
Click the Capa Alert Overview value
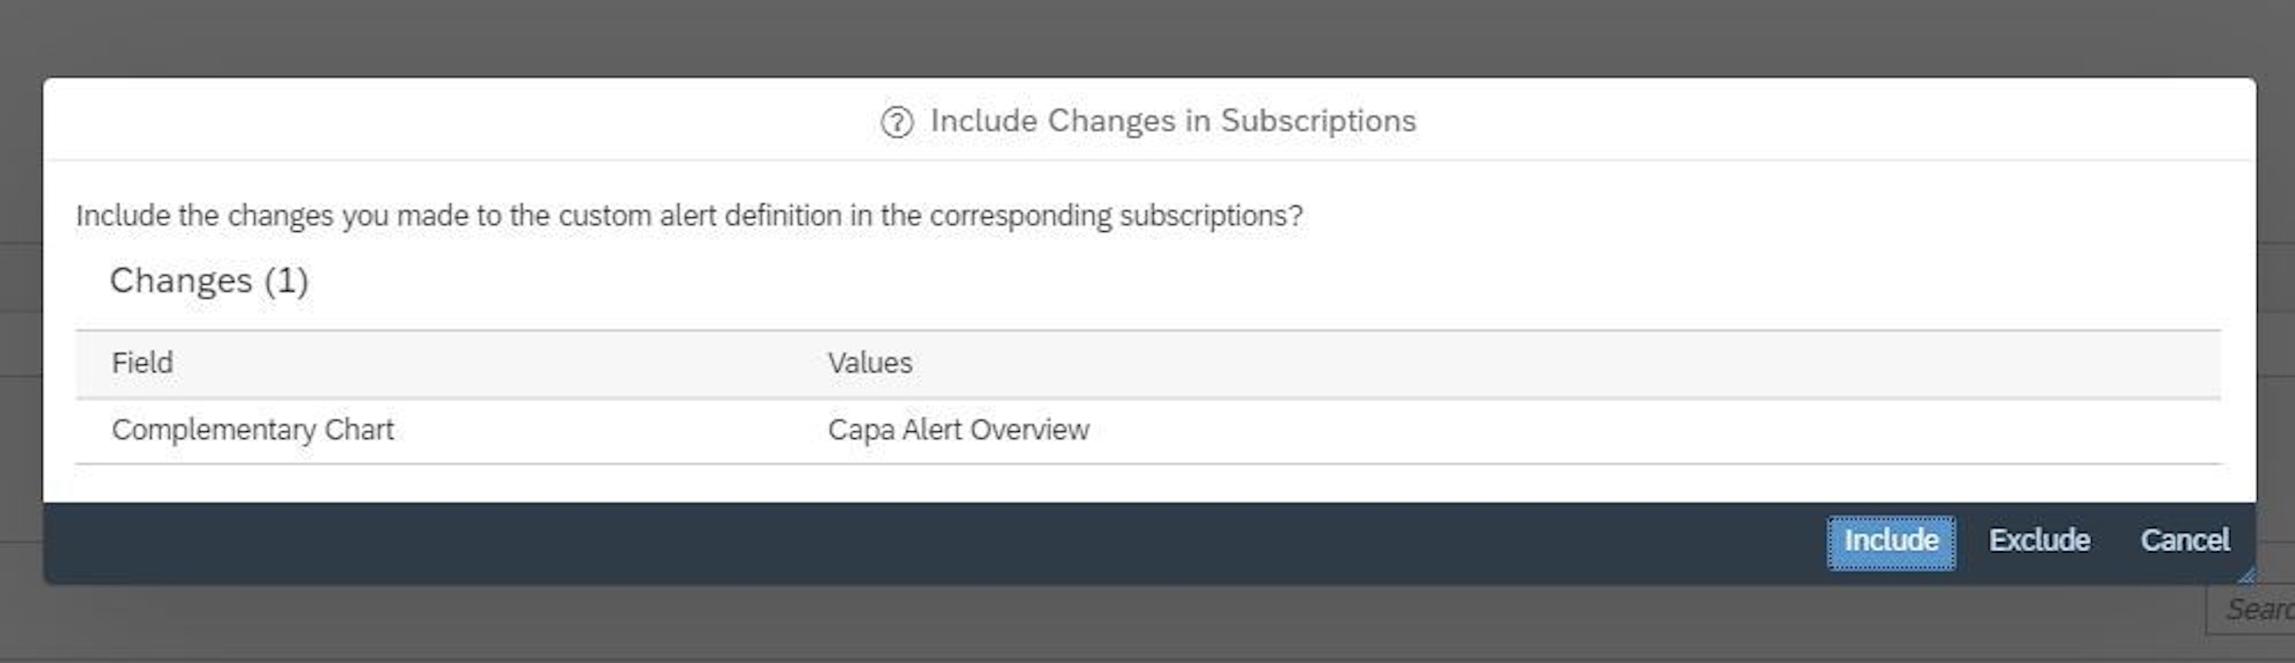959,429
